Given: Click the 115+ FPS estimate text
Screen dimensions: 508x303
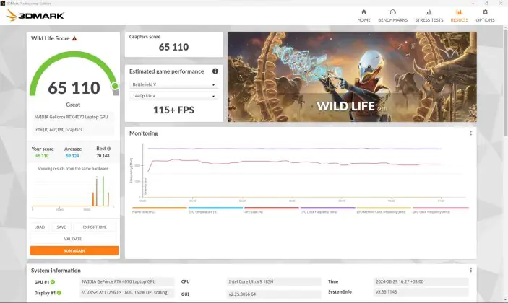Looking at the screenshot, I should [x=173, y=110].
